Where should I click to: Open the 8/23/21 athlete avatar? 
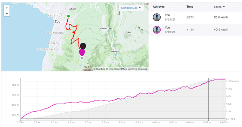pos(157,17)
